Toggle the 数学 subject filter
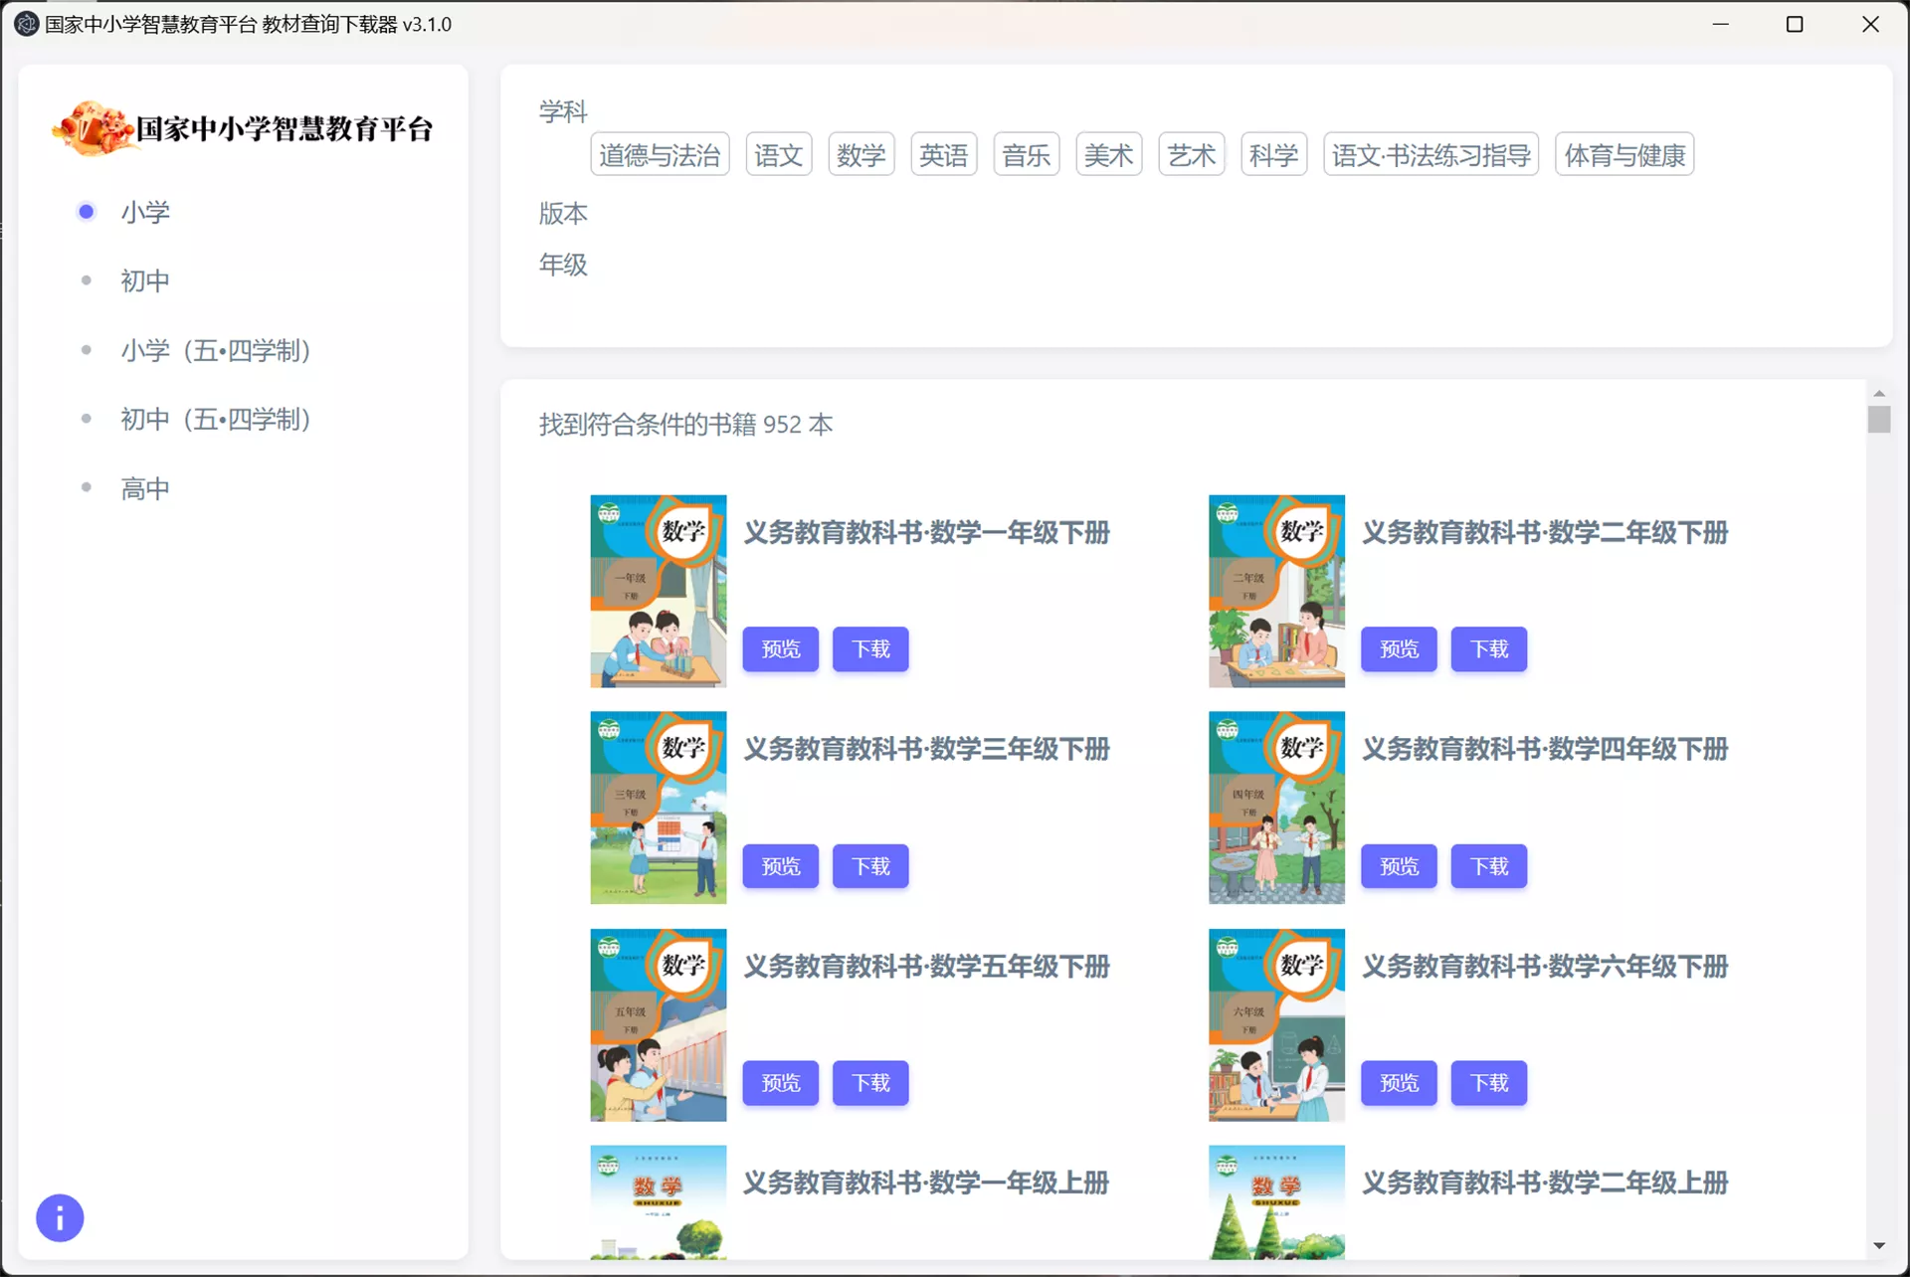 (860, 154)
